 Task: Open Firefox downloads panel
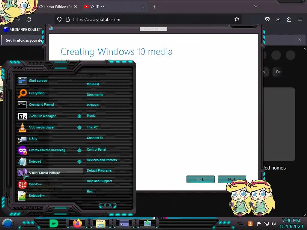coord(278,19)
